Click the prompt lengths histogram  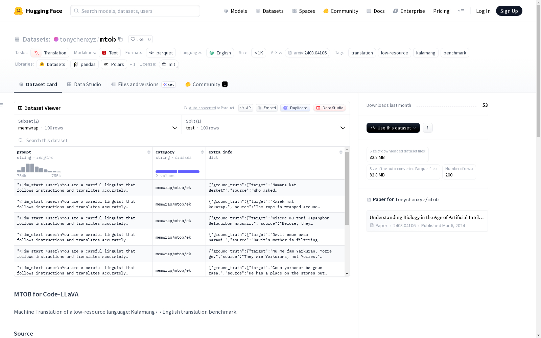(x=39, y=168)
